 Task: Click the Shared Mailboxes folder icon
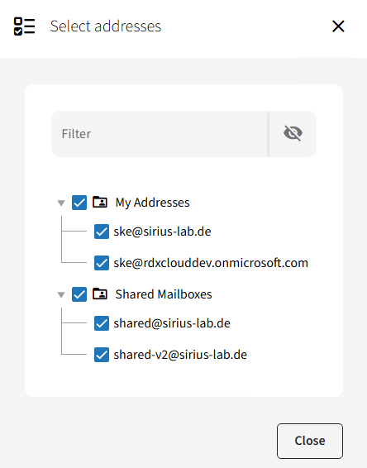100,294
